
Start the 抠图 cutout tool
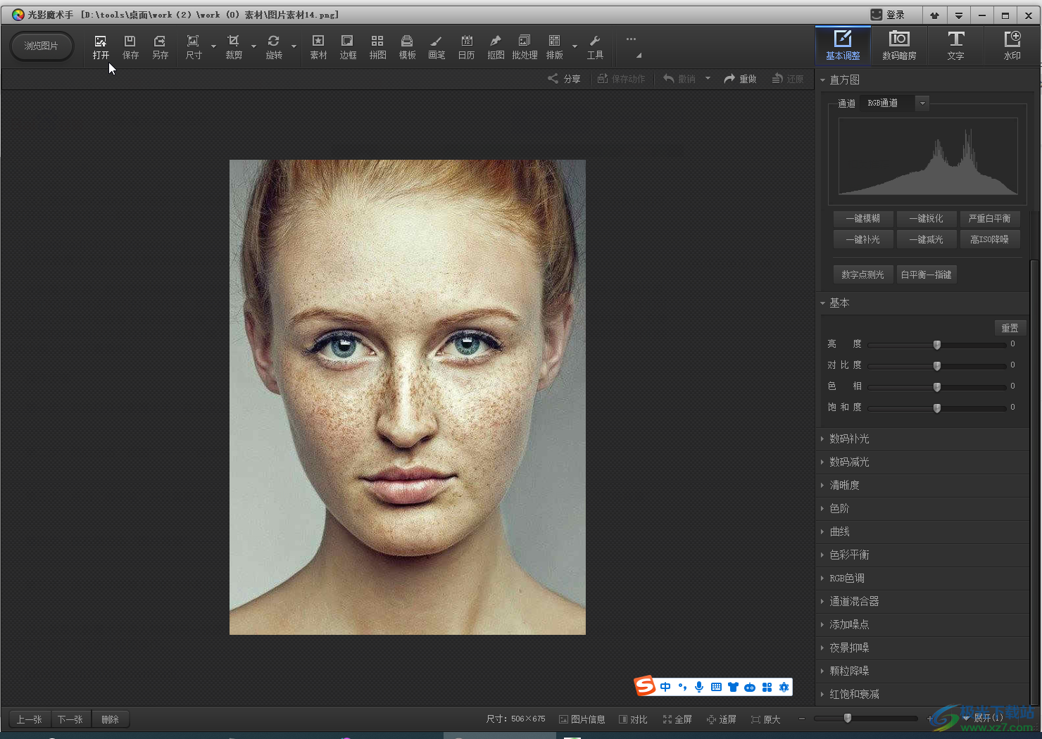click(496, 47)
